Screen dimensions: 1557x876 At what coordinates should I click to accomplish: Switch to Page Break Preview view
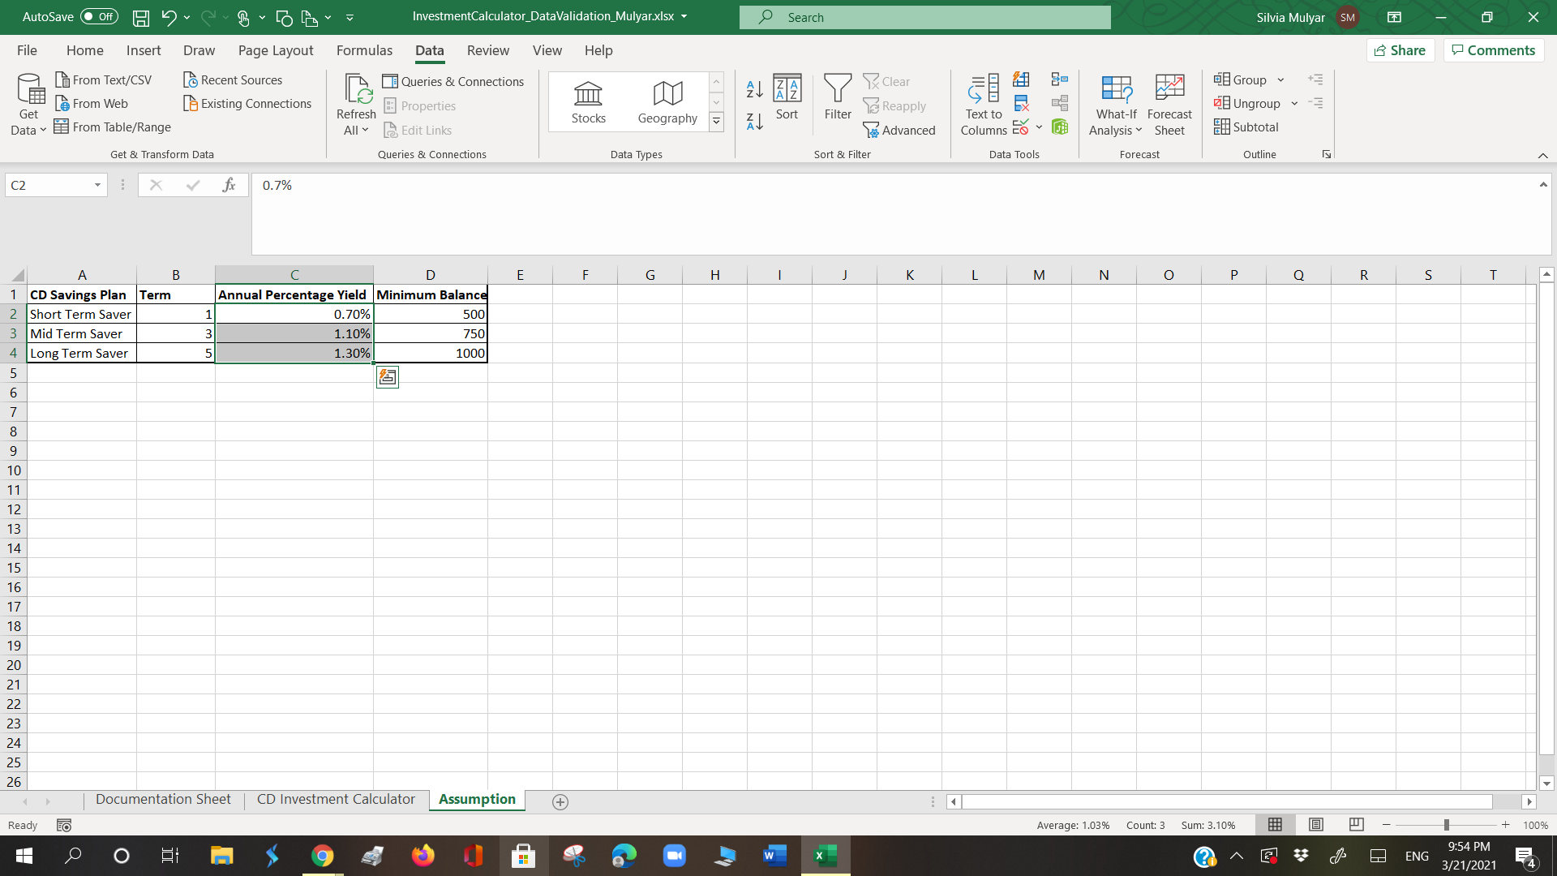point(1356,825)
